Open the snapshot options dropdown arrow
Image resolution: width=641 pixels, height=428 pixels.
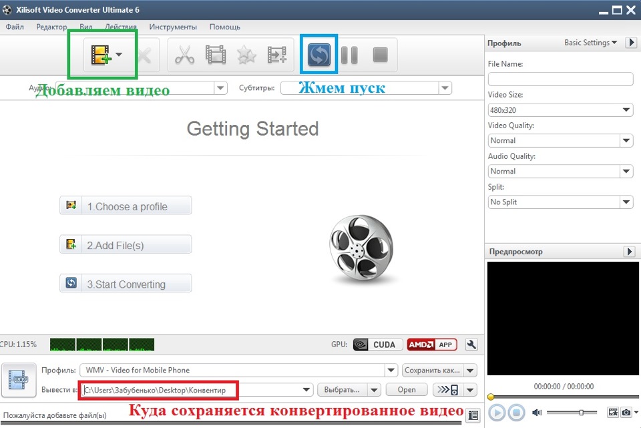[636, 413]
